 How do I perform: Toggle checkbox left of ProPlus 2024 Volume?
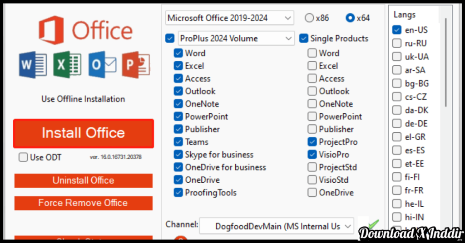(x=170, y=39)
